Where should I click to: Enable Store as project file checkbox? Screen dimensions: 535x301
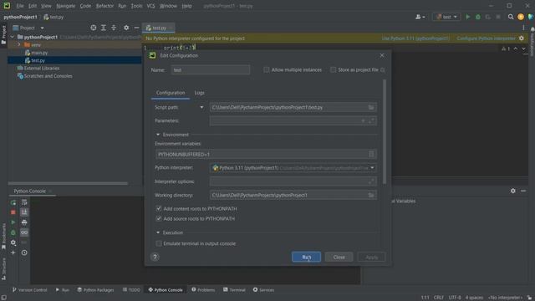coord(333,69)
